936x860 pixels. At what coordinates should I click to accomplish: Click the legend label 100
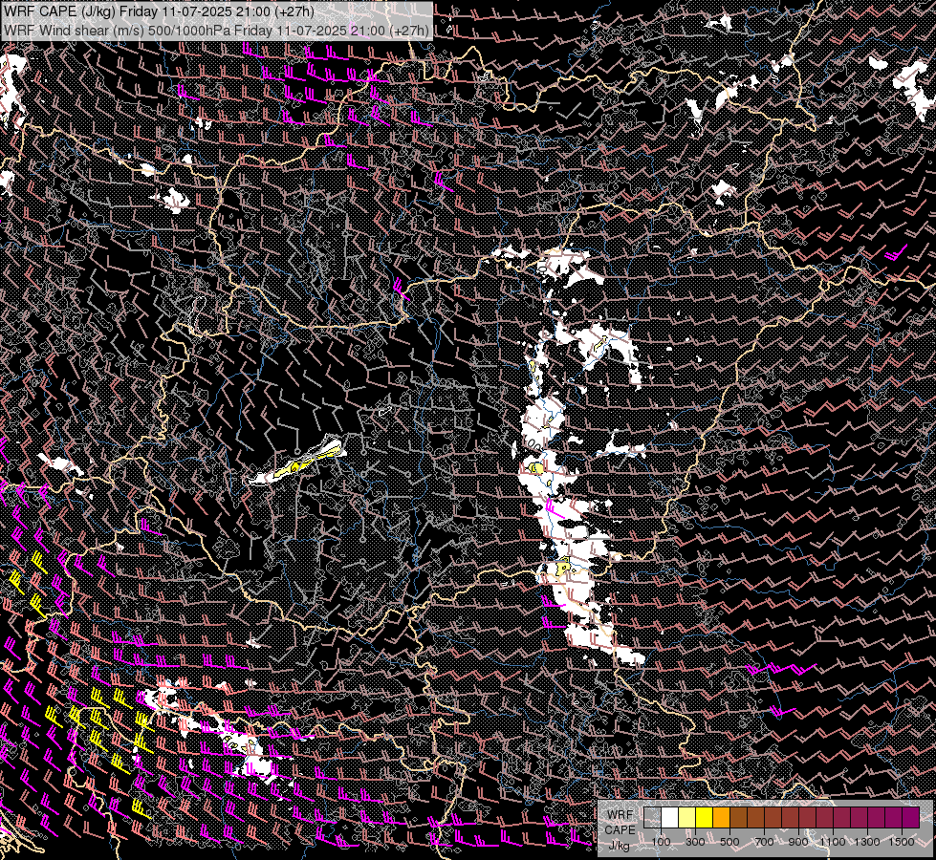coord(661,842)
